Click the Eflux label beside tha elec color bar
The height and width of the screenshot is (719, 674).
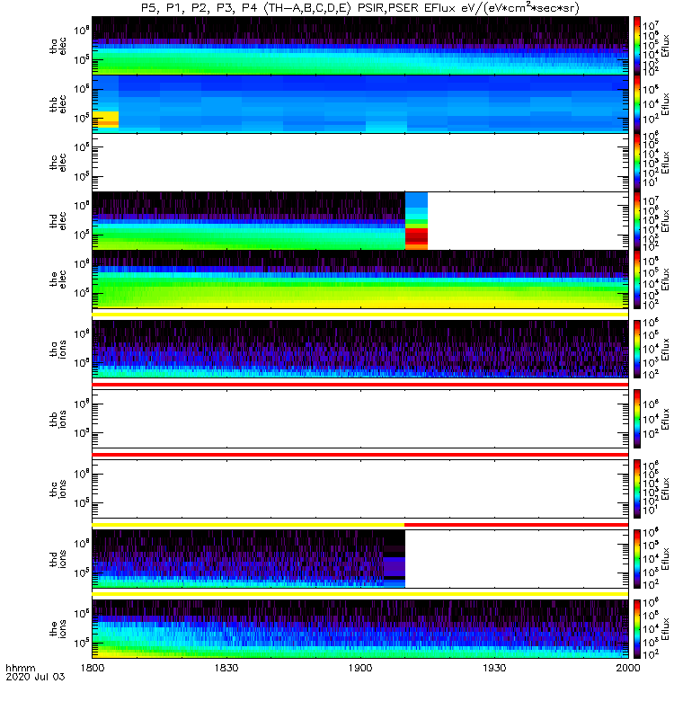coord(665,46)
